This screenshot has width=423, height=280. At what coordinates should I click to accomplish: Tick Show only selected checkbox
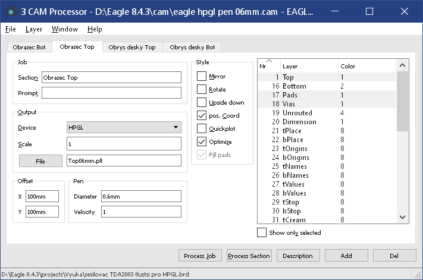point(262,232)
